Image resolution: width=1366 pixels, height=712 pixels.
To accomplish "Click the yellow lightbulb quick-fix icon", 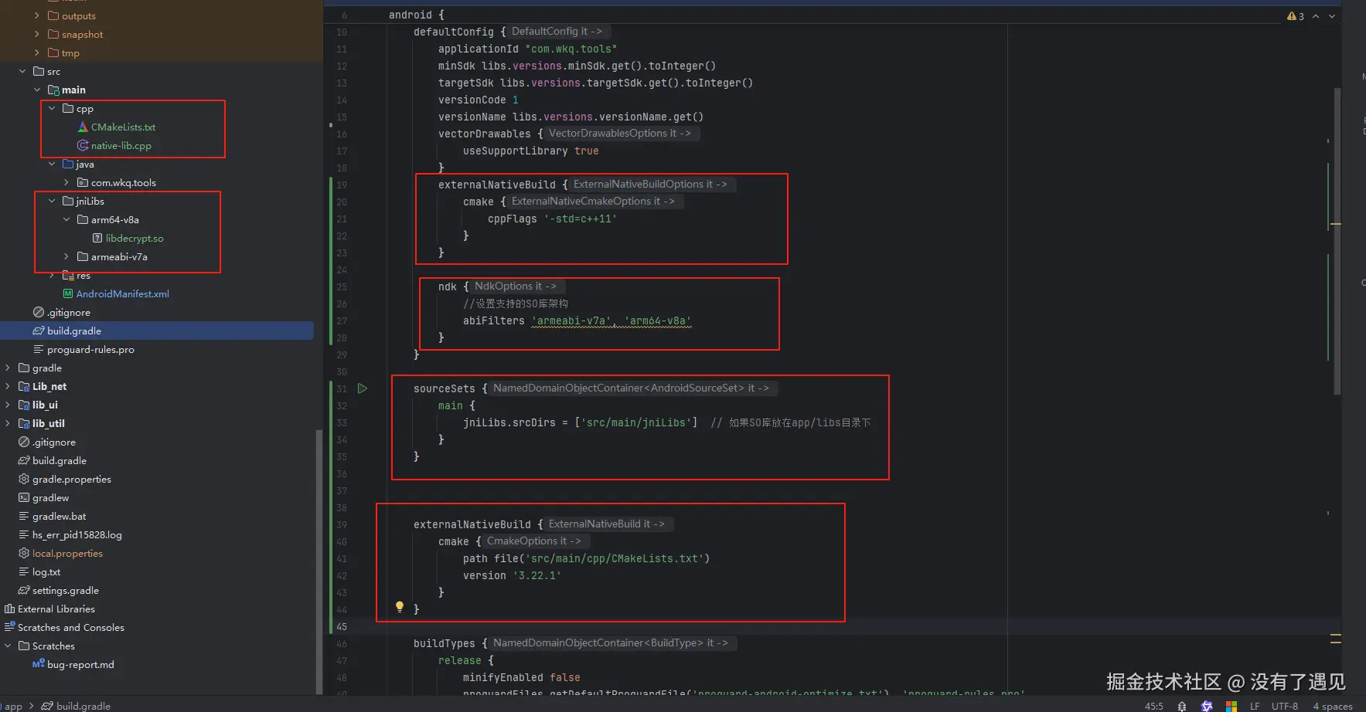I will [x=400, y=607].
